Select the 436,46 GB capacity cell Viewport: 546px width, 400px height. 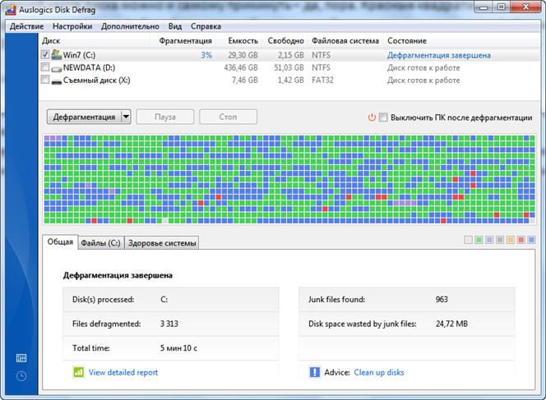pyautogui.click(x=241, y=67)
